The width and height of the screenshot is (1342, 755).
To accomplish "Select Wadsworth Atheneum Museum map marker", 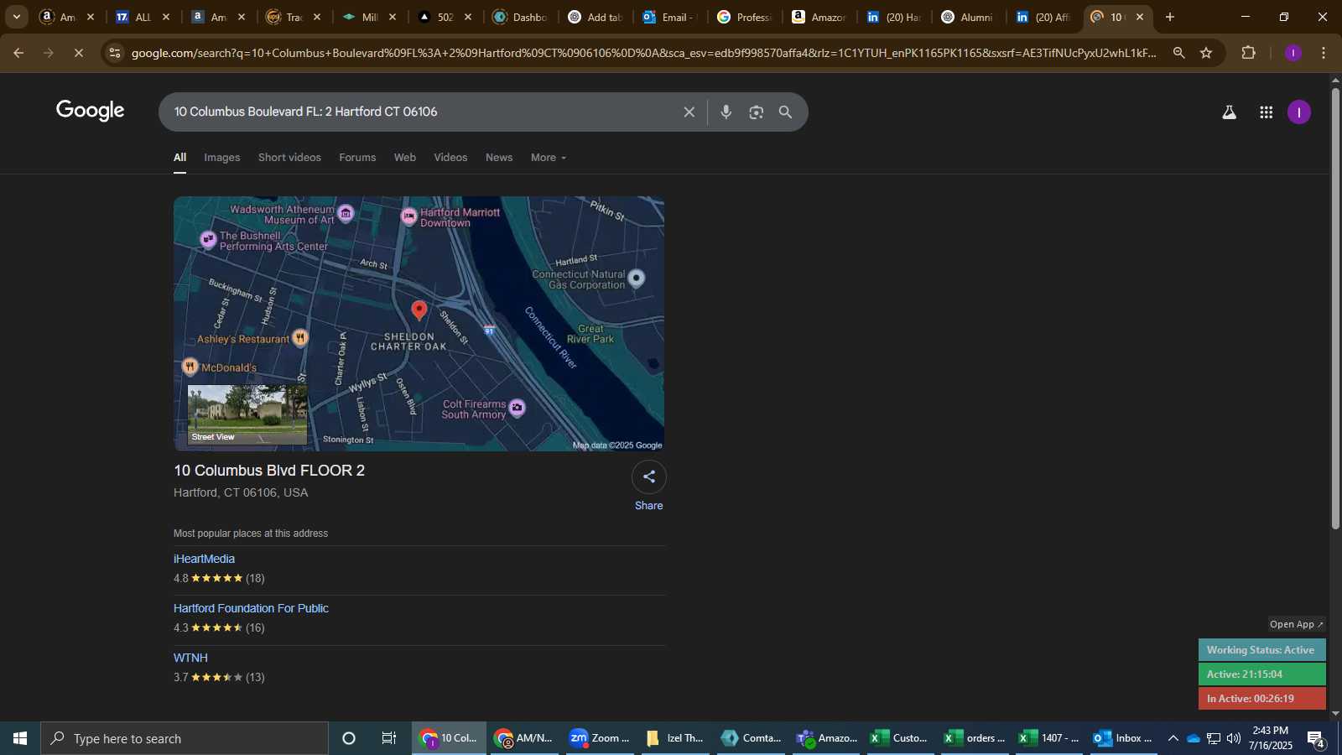I will click(x=346, y=213).
